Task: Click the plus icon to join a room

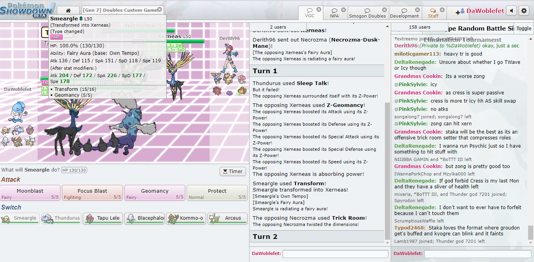Action: (x=457, y=12)
